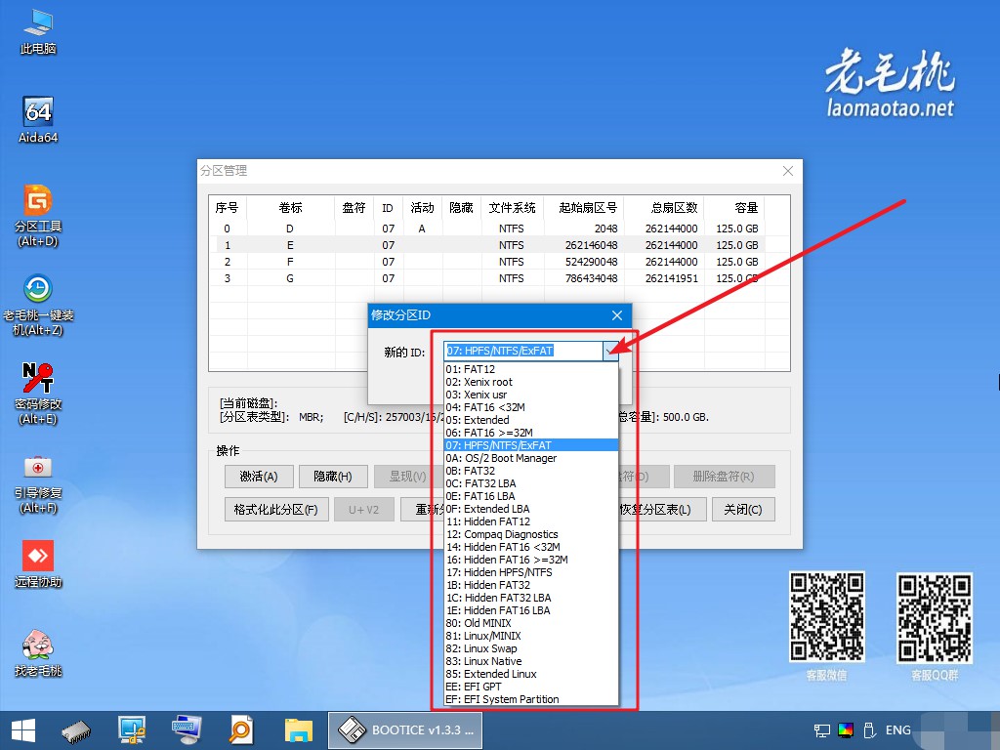Image resolution: width=1000 pixels, height=750 pixels.
Task: Select 1E: Hidden FAT16 LBA
Action: tap(531, 610)
